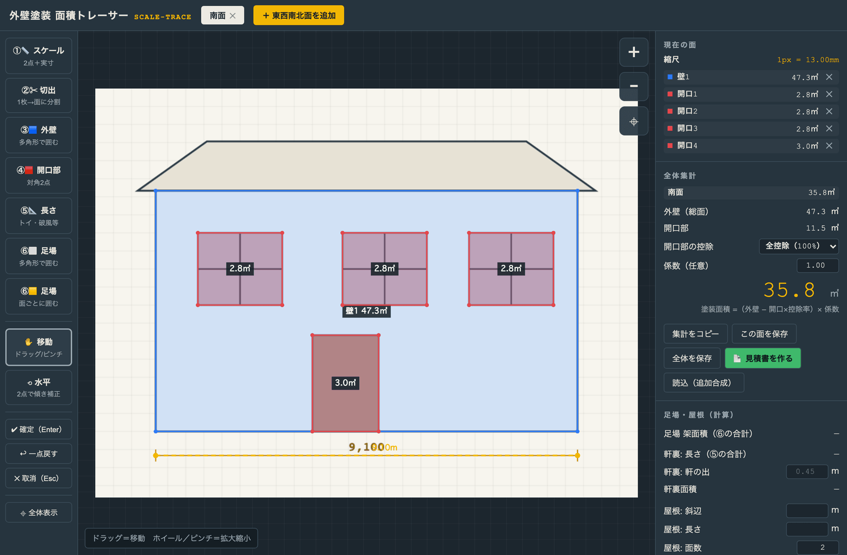Screen dimensions: 847x555
Task: Close the 南面 tab
Action: point(233,16)
